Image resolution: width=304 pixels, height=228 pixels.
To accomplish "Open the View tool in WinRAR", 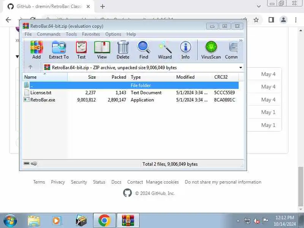I will coord(102,50).
